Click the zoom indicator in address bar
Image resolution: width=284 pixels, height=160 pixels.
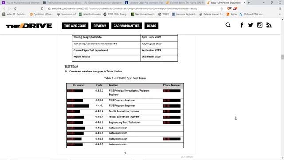click(x=221, y=8)
